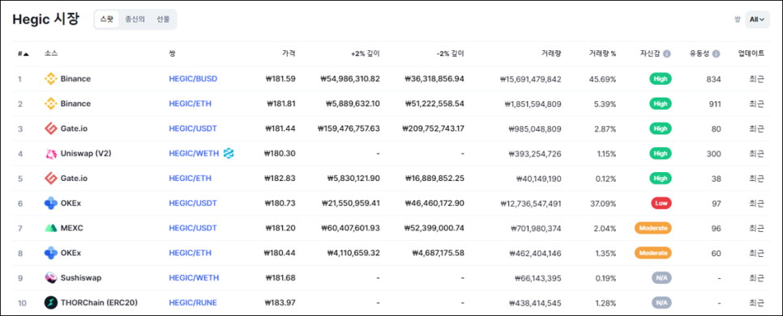Click the Binance logo in row 1
The image size is (783, 316).
51,78
